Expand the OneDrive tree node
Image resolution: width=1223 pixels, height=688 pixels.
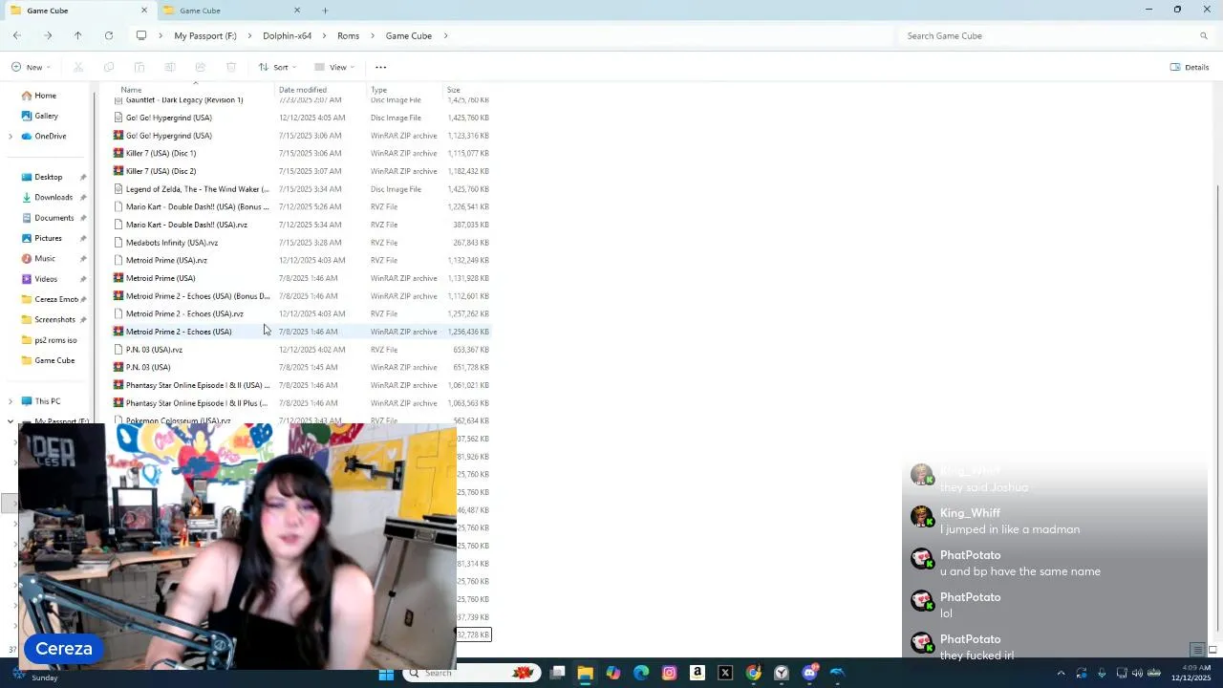[11, 137]
